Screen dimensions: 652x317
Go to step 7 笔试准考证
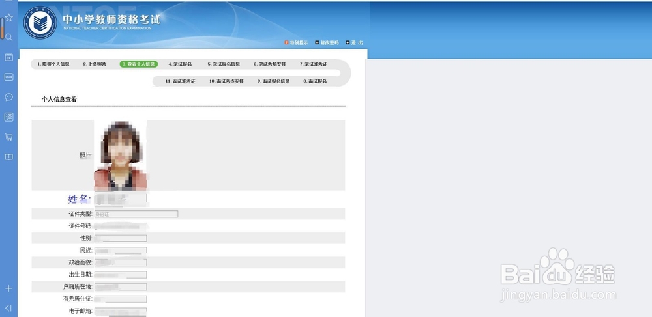[314, 64]
